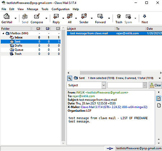This screenshot has width=162, height=151.
Task: Open folder summary dropdown arrow right of status
Action: [159, 78]
